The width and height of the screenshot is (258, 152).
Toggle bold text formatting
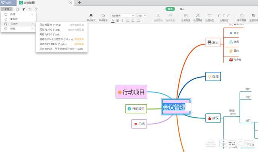coord(117,21)
